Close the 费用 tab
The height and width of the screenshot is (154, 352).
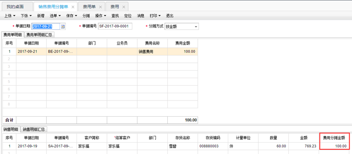coord(123,7)
